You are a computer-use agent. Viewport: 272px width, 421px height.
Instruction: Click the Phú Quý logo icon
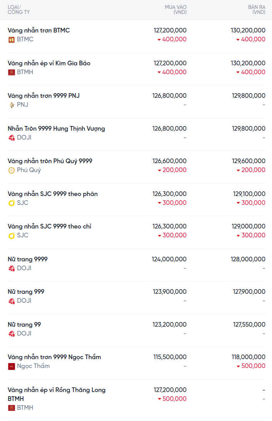(12, 170)
